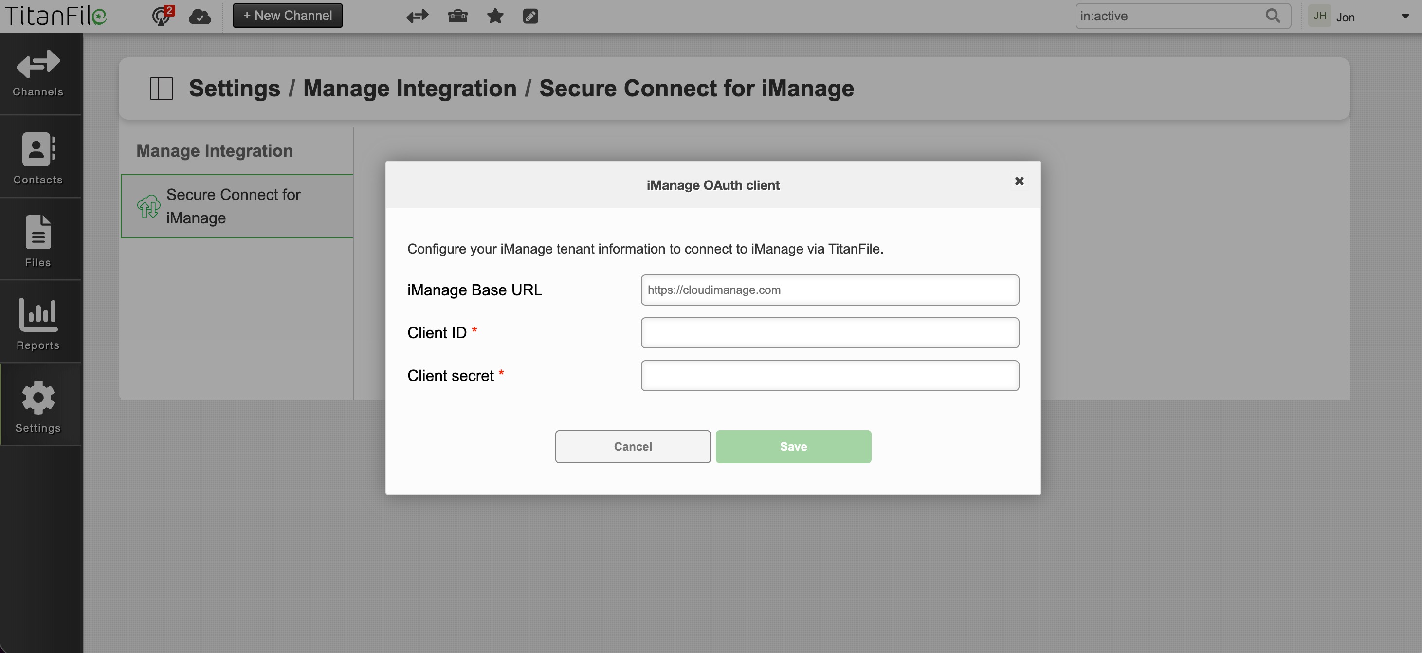Open the Jon user menu dropdown arrow

point(1405,17)
